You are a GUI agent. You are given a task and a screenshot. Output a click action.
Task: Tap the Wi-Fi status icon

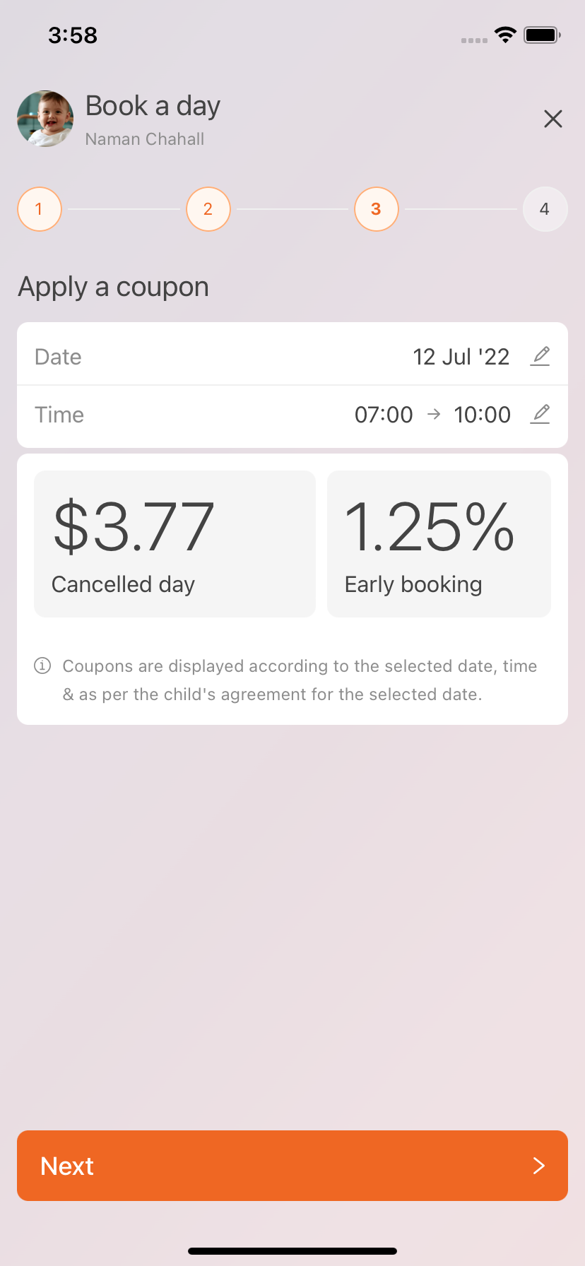tap(506, 35)
